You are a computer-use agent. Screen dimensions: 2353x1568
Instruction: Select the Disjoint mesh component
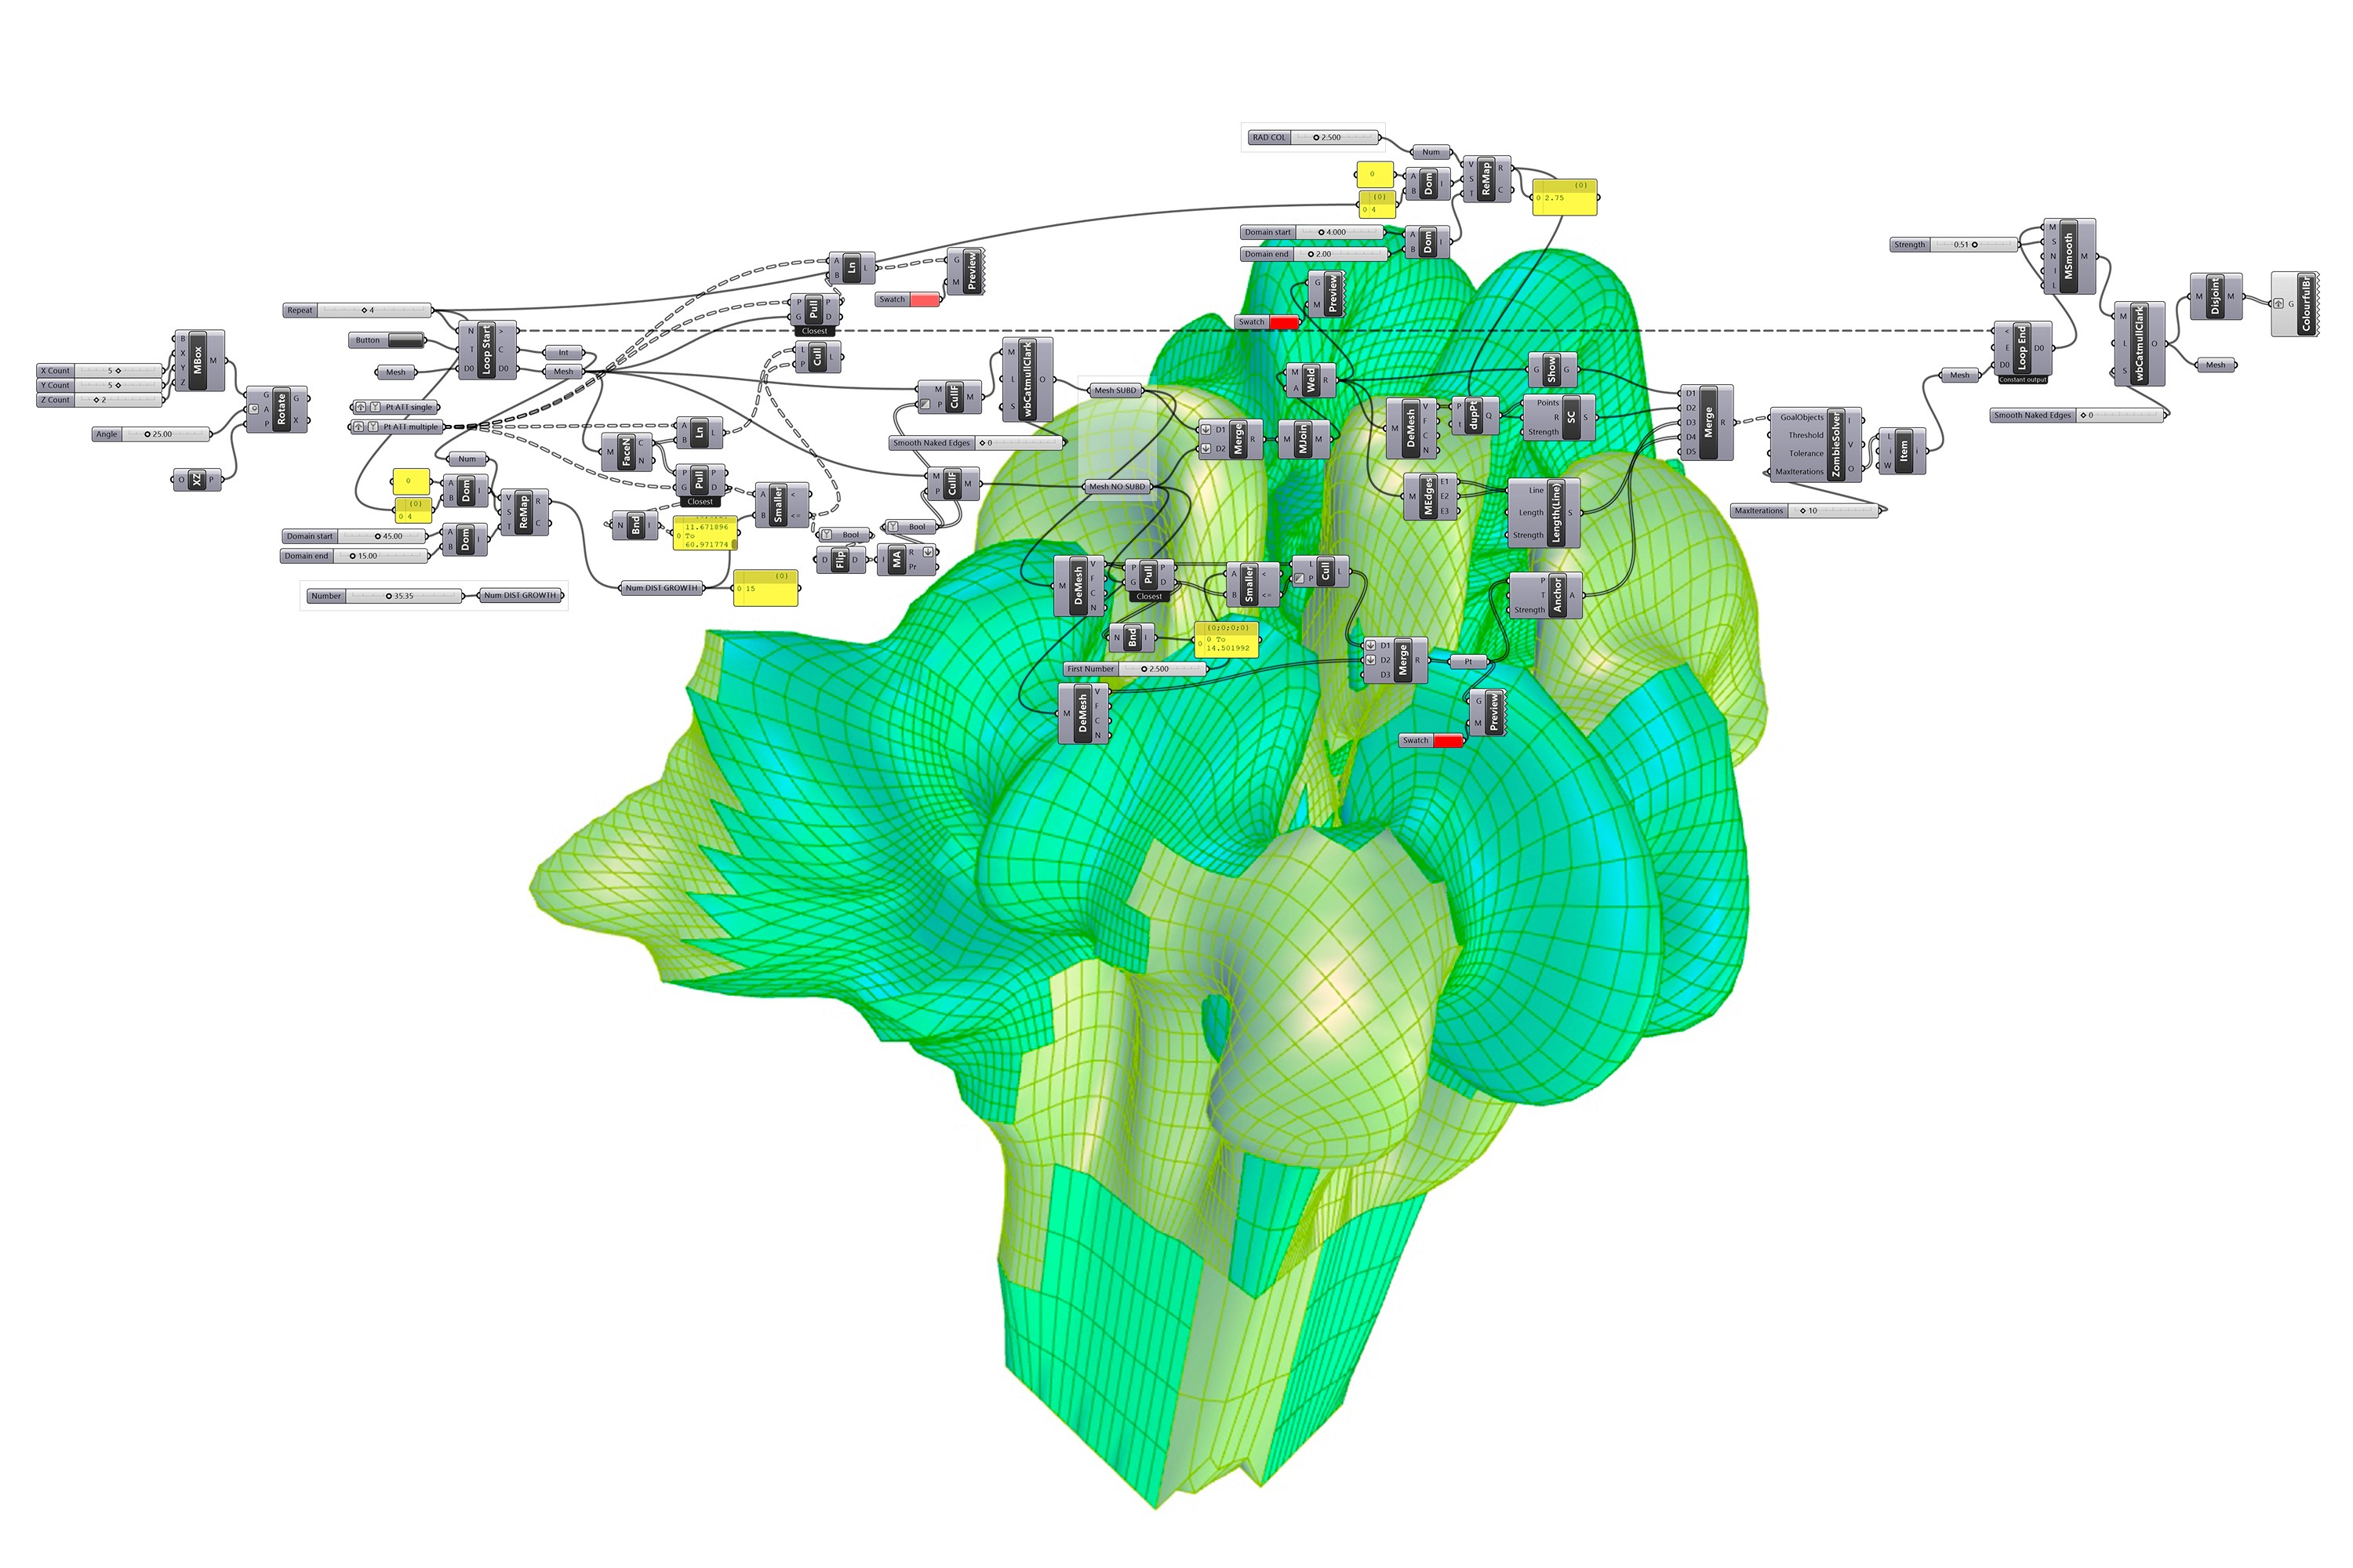[2214, 296]
